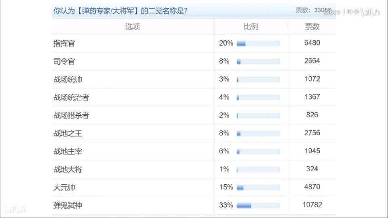Select the 指挥官 option label
This screenshot has width=388, height=218.
click(64, 44)
